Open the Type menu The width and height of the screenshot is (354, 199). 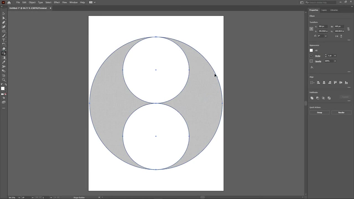tap(40, 2)
